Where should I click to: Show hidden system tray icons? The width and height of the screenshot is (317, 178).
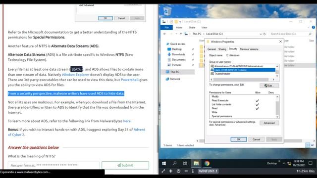pos(284,163)
